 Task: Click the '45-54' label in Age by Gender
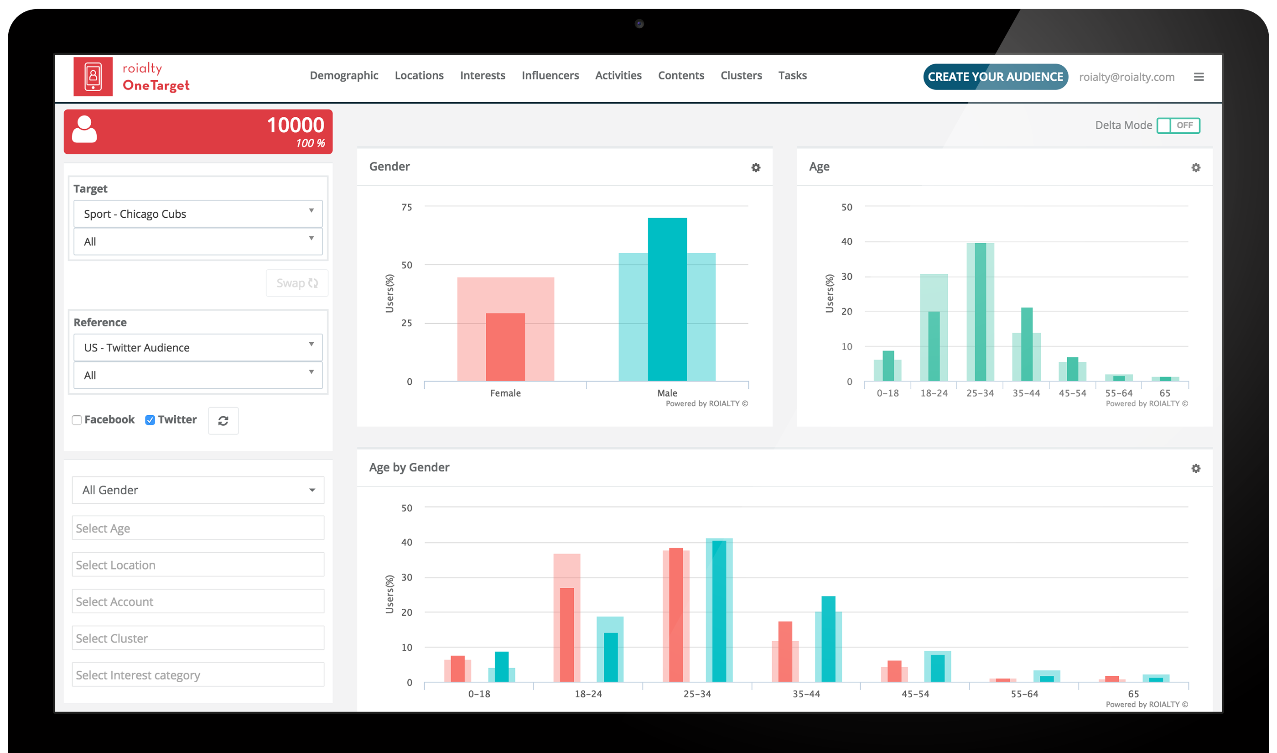pos(914,694)
